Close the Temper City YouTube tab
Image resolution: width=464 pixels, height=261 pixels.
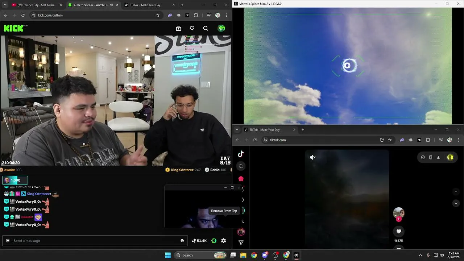pos(61,5)
